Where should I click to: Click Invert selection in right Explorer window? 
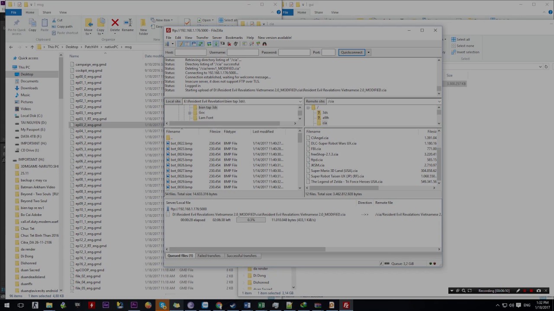pos(465,52)
